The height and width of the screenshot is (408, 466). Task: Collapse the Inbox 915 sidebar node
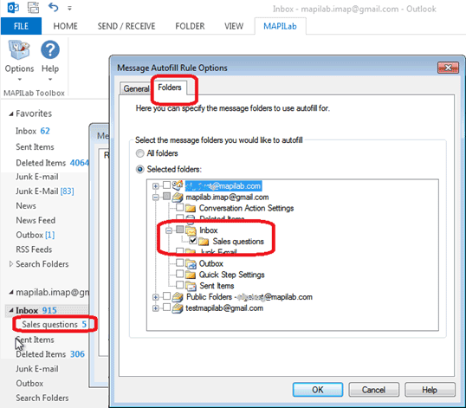tap(11, 310)
